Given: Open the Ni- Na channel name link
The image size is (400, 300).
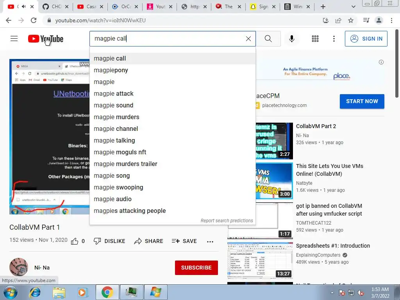Looking at the screenshot, I should point(42,268).
